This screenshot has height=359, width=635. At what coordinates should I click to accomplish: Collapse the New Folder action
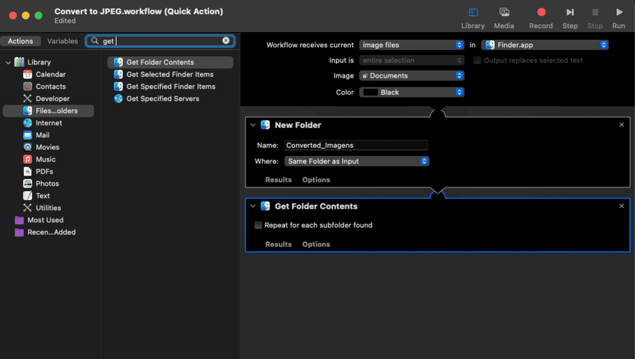click(x=253, y=125)
